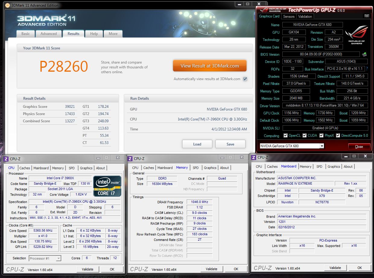Screen dimensions: 374x278
Task: Toggle the CUDA checkbox in GPU-Z
Action: tap(305, 136)
